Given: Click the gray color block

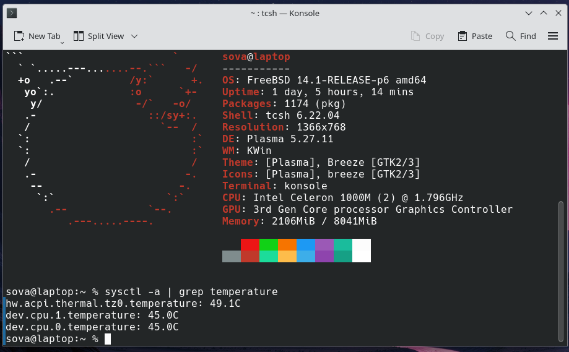Looking at the screenshot, I should [x=232, y=256].
